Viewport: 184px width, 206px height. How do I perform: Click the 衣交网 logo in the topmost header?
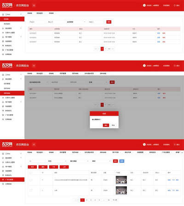7,5
